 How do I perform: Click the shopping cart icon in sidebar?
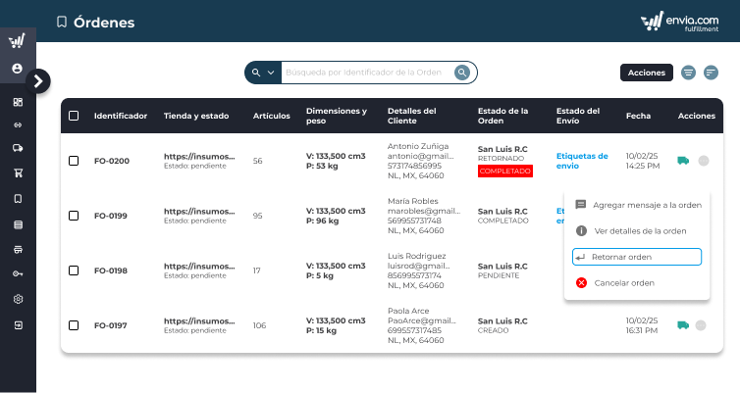point(18,173)
